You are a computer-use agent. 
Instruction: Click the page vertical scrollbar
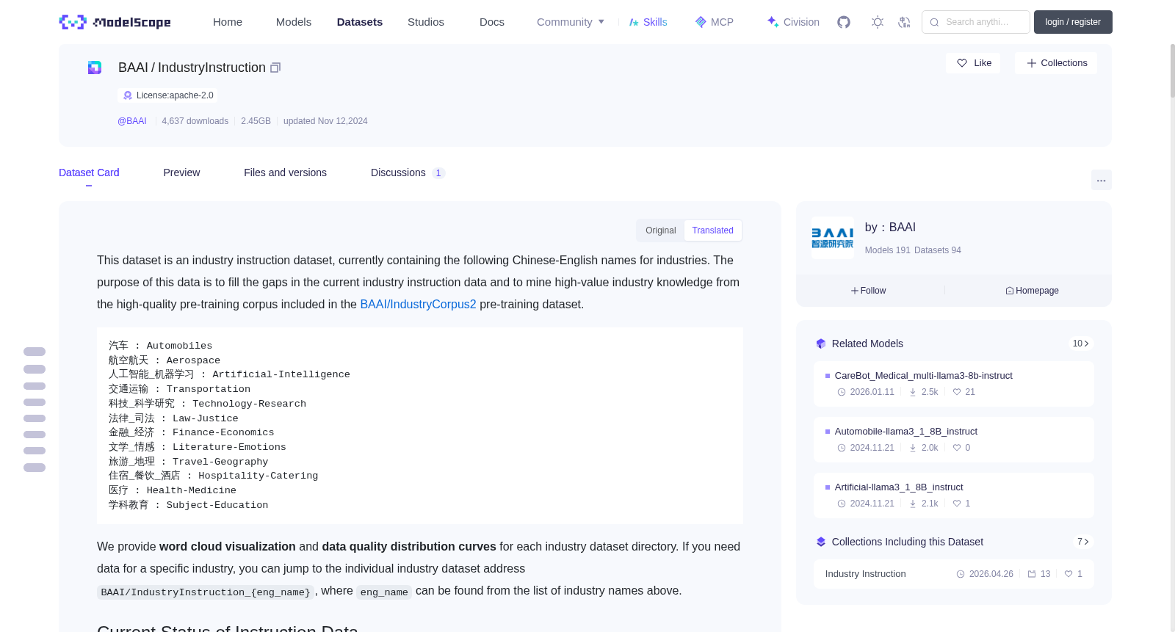(x=1173, y=70)
